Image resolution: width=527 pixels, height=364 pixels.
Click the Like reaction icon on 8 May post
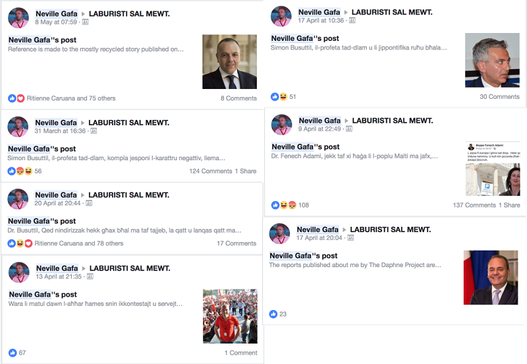tap(12, 98)
